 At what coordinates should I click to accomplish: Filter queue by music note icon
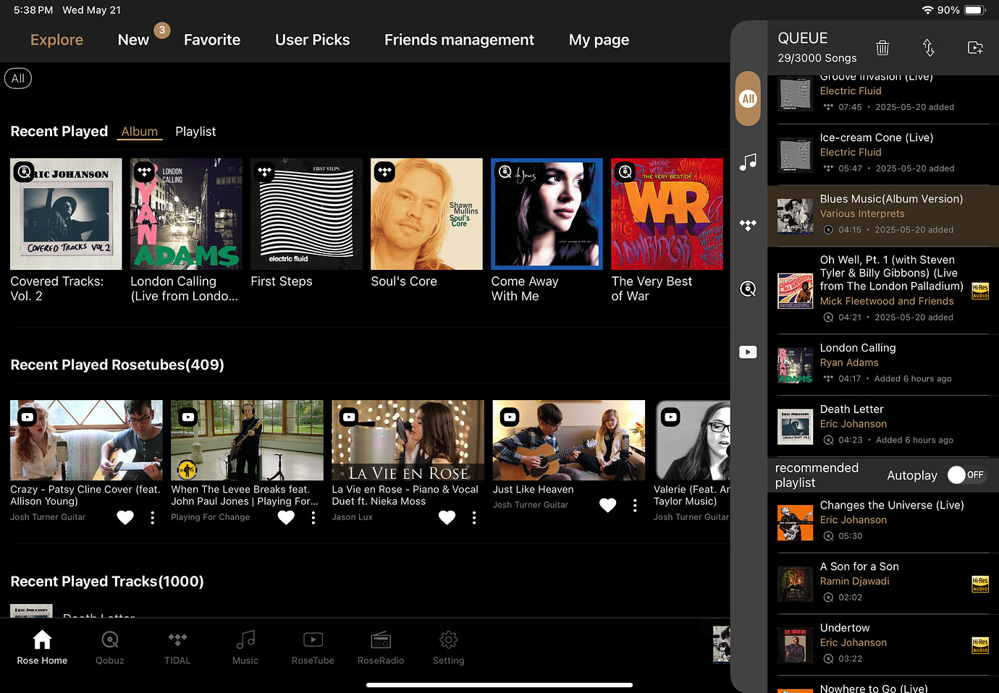[x=748, y=162]
